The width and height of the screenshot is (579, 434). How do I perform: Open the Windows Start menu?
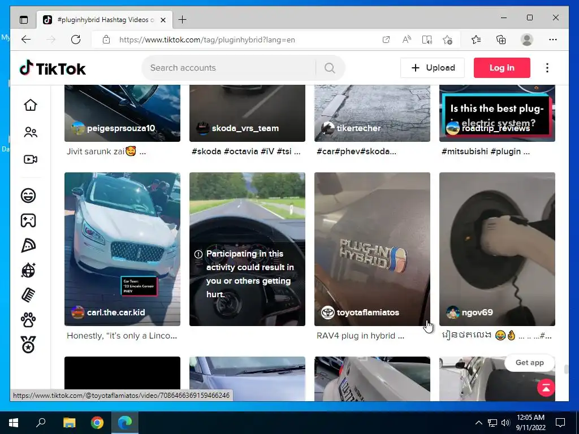14,423
